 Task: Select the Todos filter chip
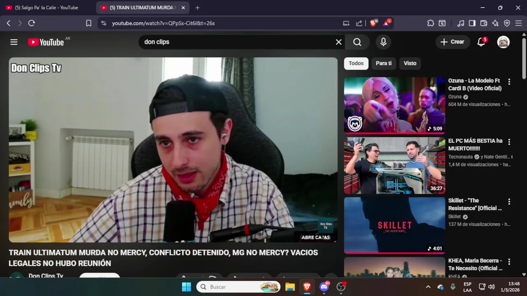(x=356, y=63)
